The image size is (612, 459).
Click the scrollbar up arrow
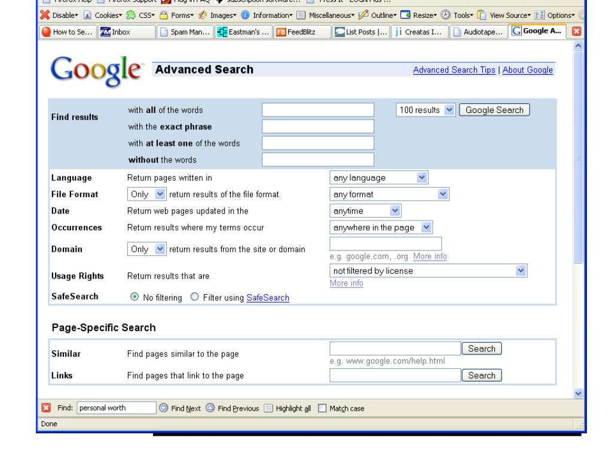578,45
